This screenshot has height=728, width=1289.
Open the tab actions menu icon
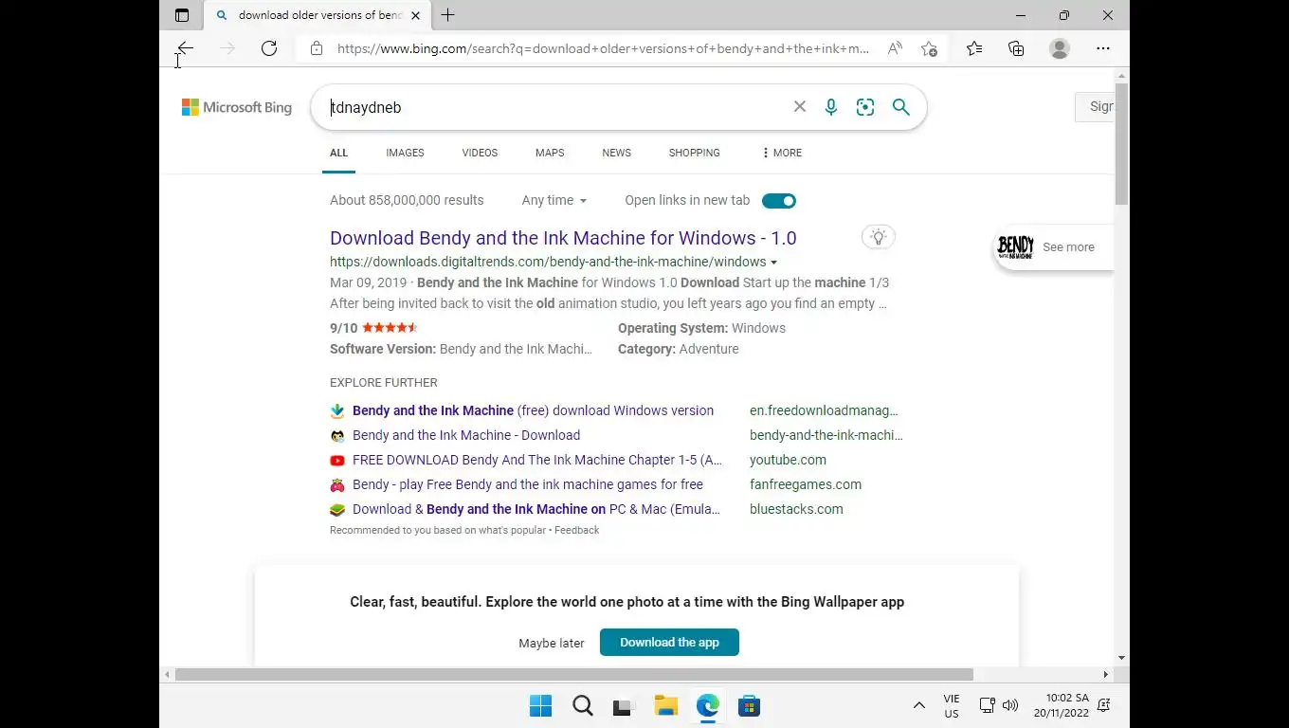click(x=182, y=15)
